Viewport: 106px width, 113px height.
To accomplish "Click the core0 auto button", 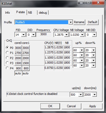I will (18, 73).
